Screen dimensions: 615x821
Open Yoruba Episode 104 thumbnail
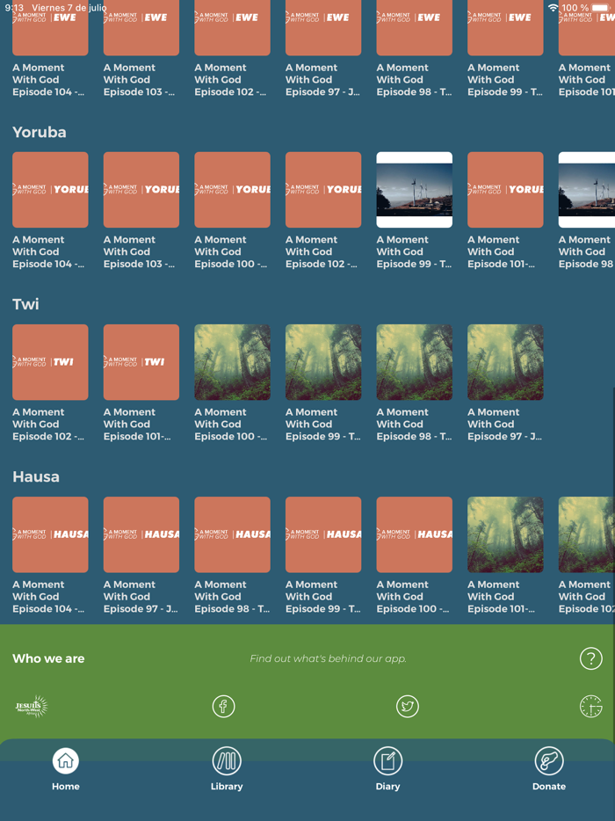[50, 190]
